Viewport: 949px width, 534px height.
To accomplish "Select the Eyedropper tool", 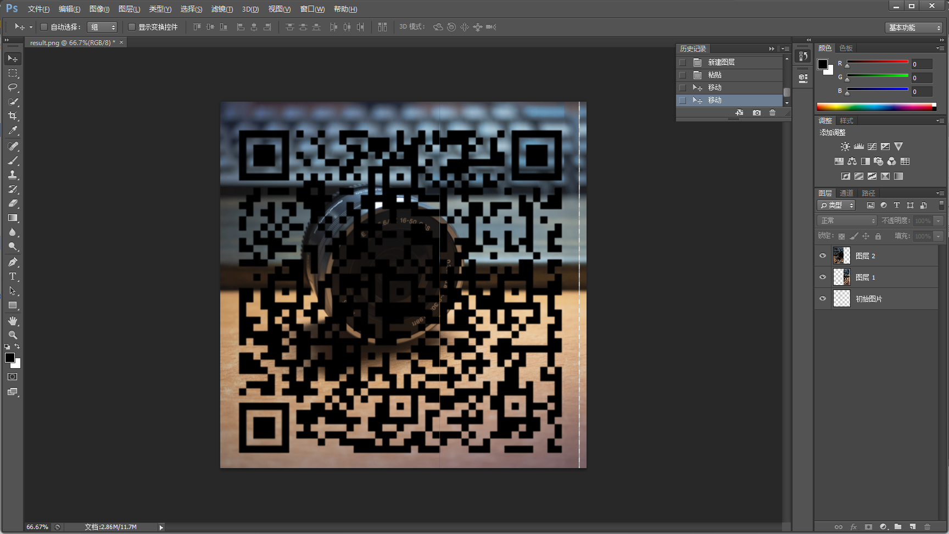I will pos(13,130).
